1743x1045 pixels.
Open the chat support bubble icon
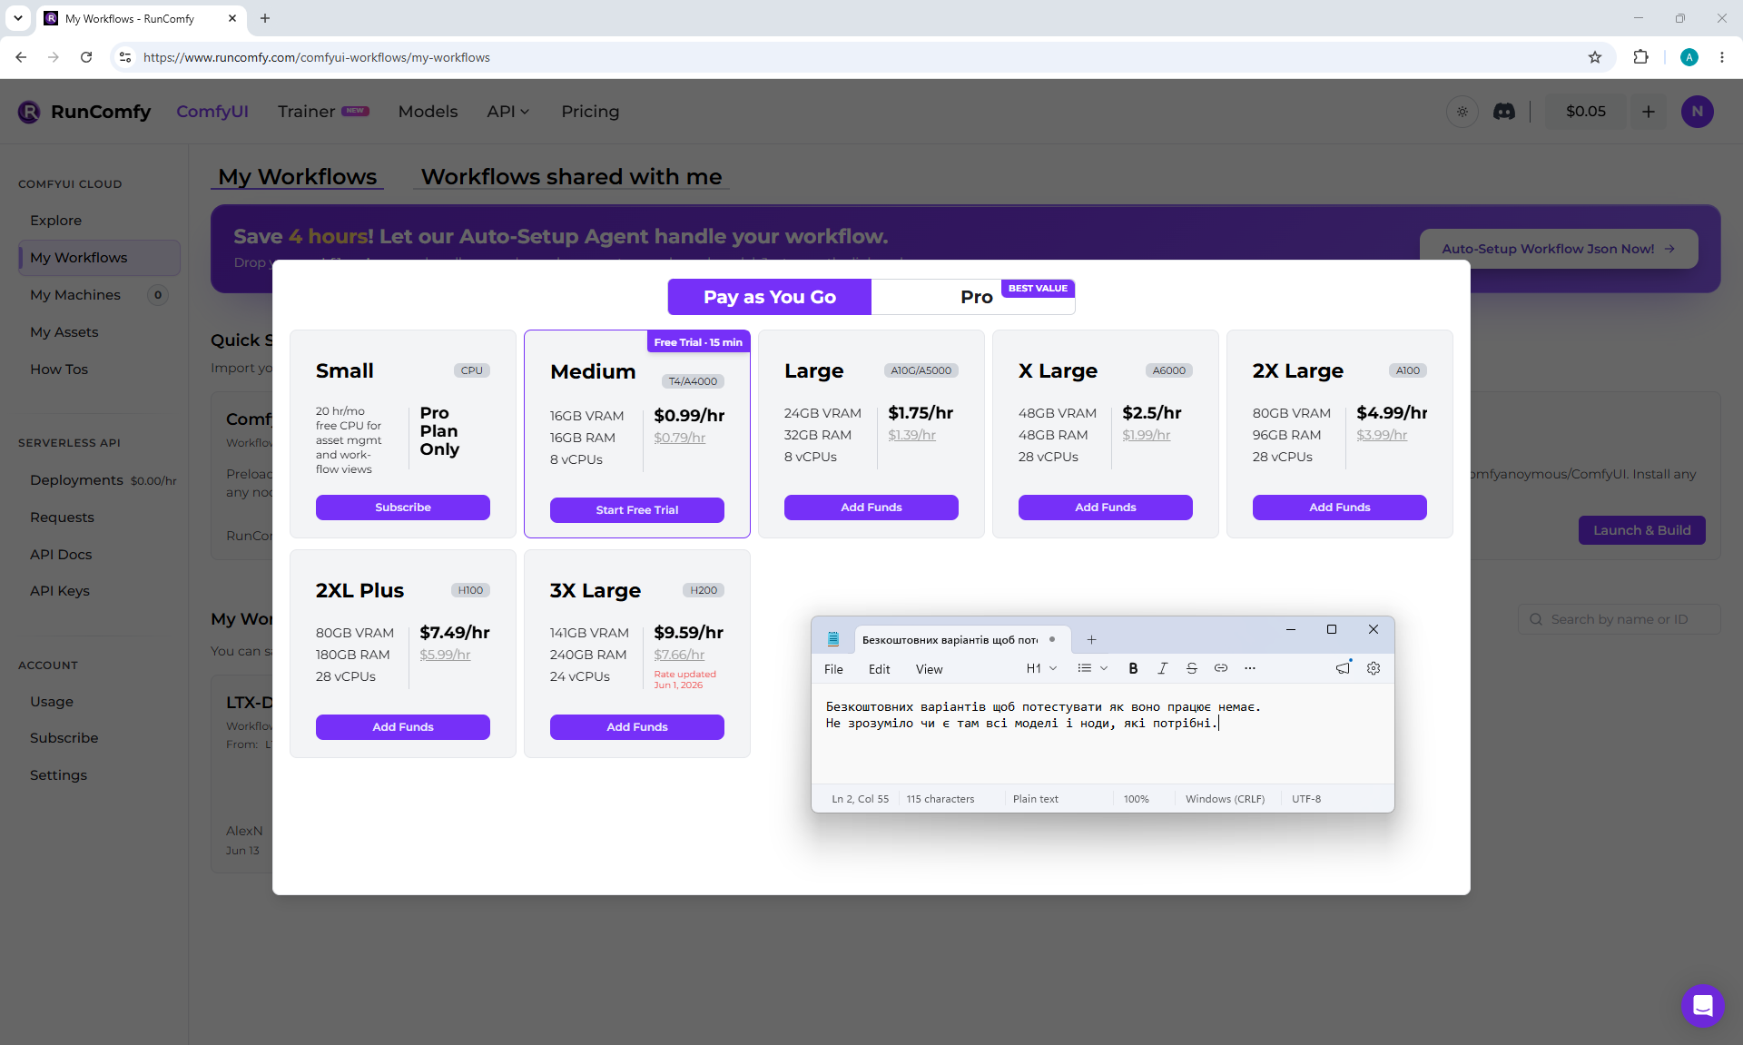pyautogui.click(x=1702, y=1005)
